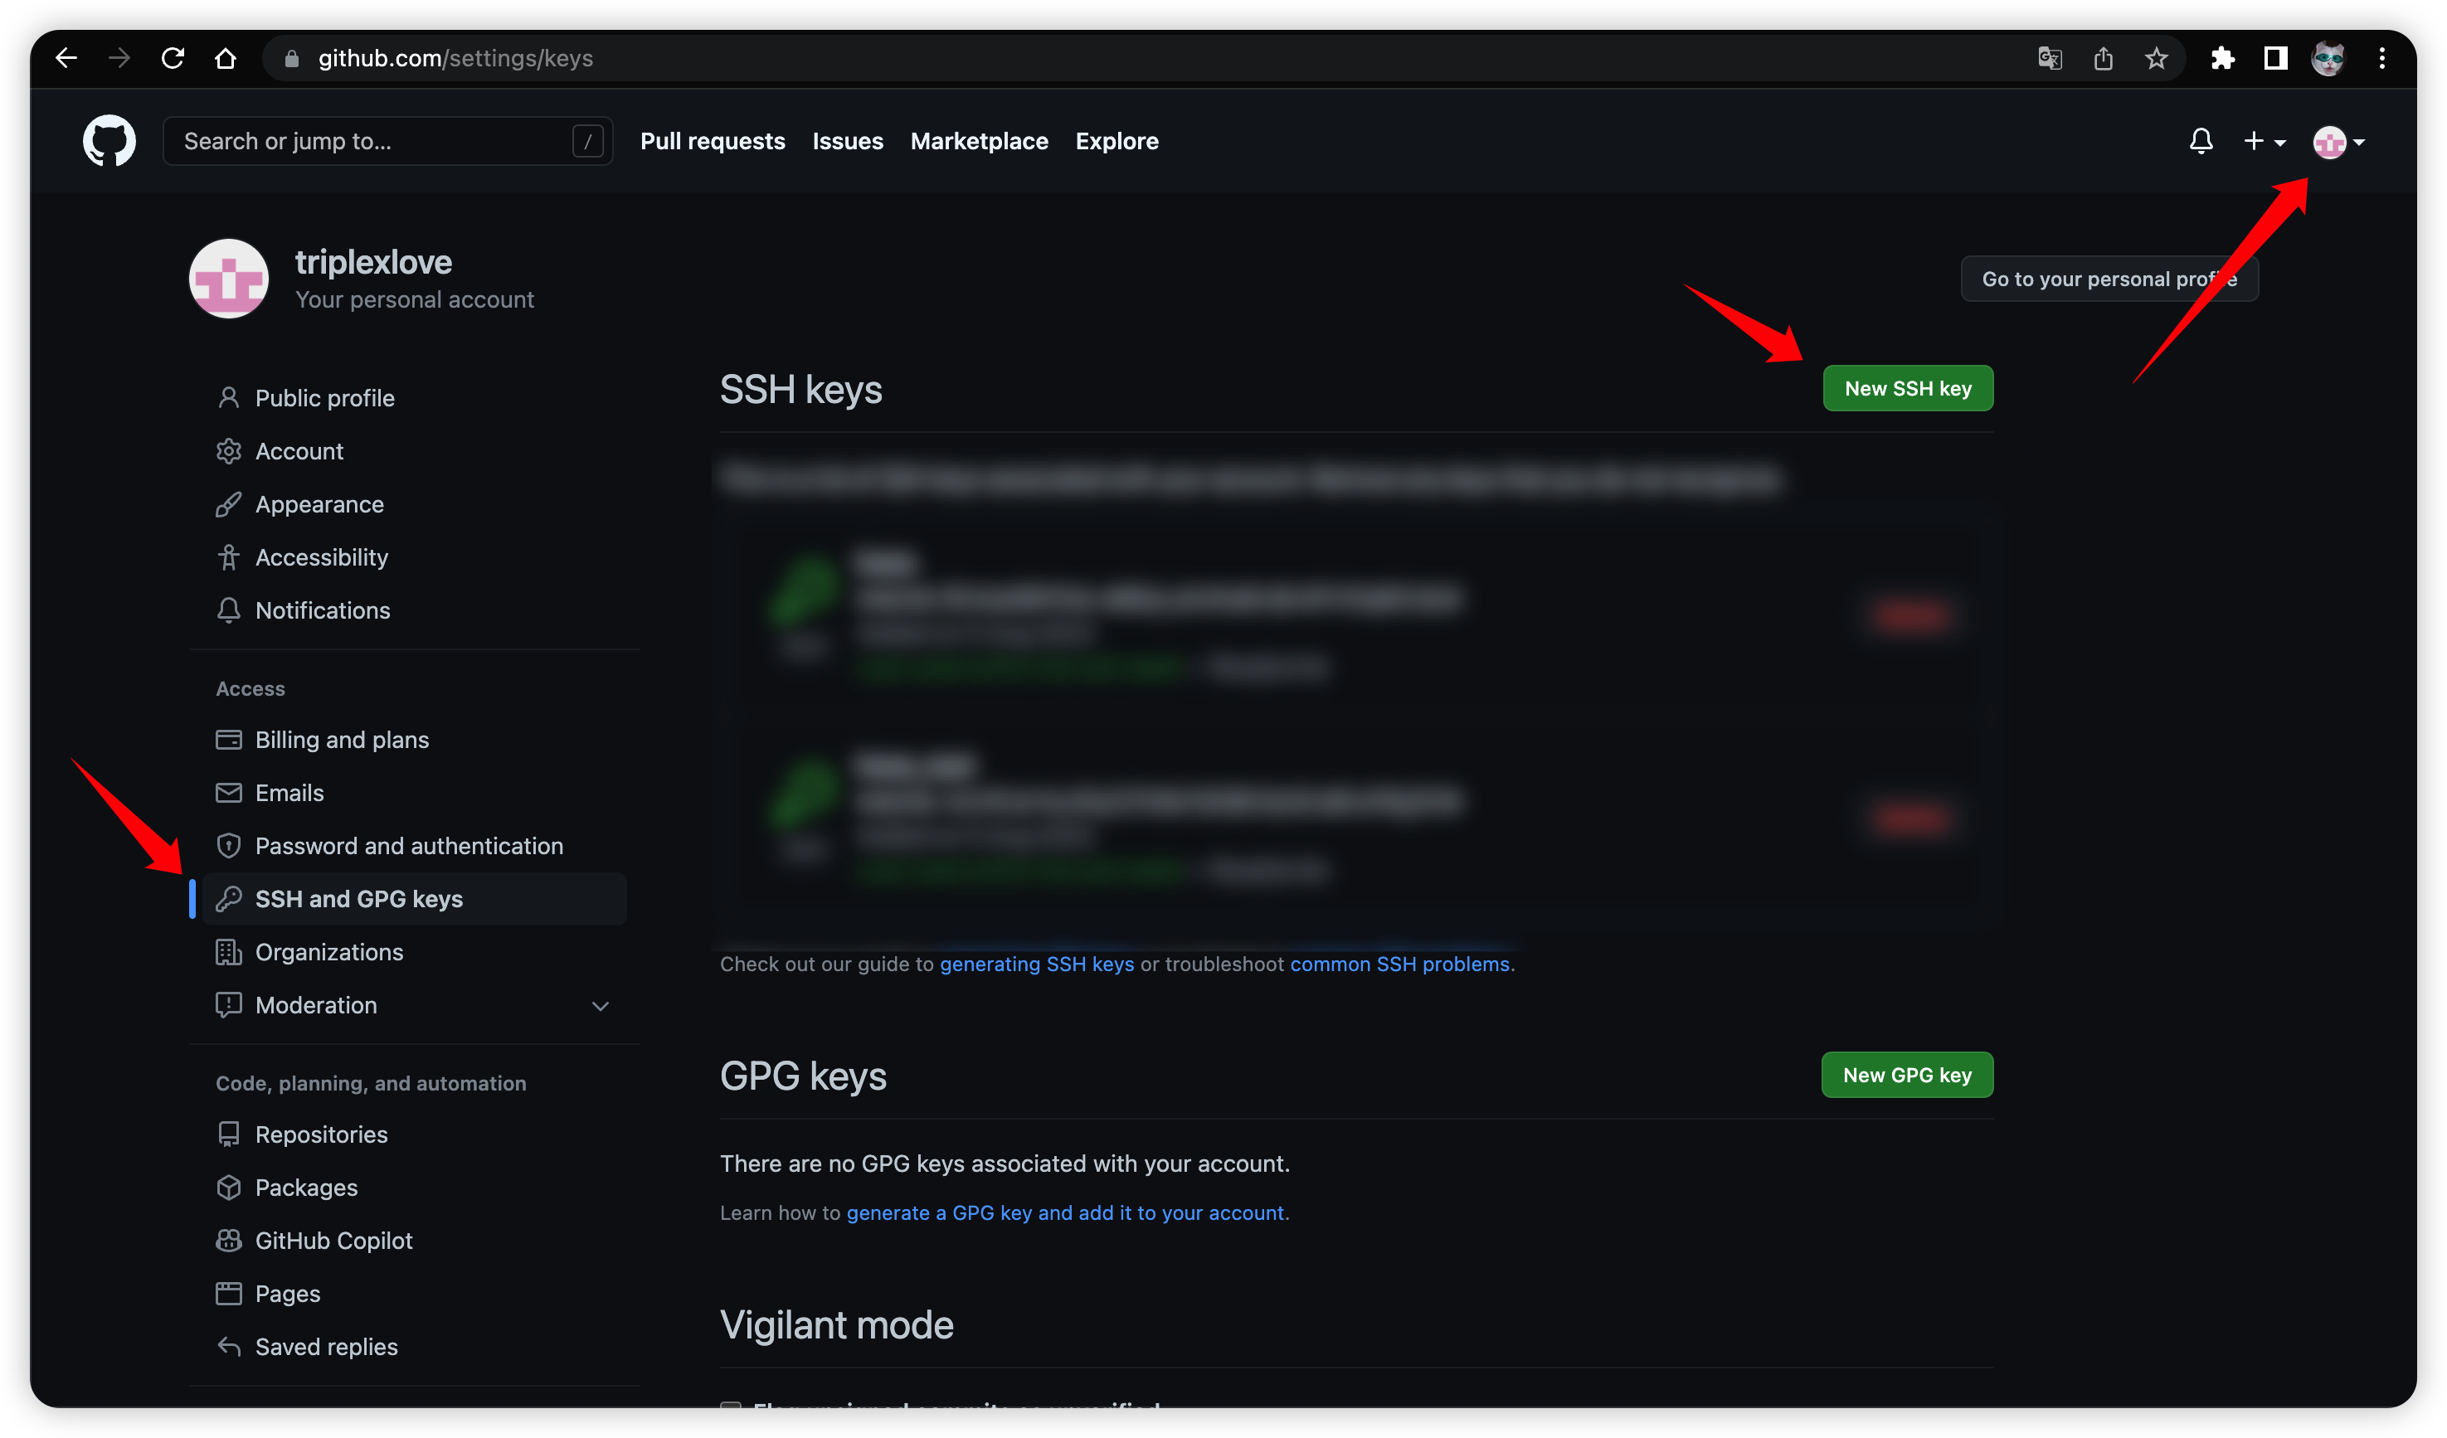Click the GitHub Octocat logo

coord(109,142)
